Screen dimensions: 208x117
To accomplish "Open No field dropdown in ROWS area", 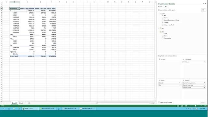I will [180, 85].
